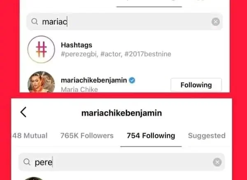Viewport: 247px width, 180px height.
Task: Tap the partially visible avatar below "pere"
Action: pos(34,178)
